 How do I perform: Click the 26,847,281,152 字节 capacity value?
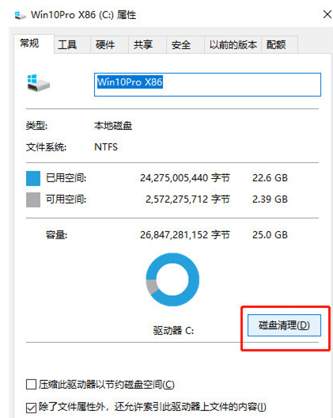185,235
